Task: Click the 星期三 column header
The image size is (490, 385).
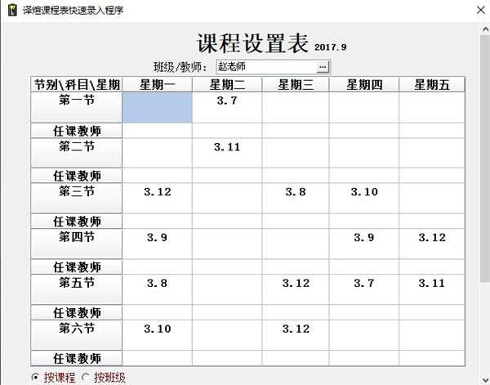Action: (x=295, y=84)
